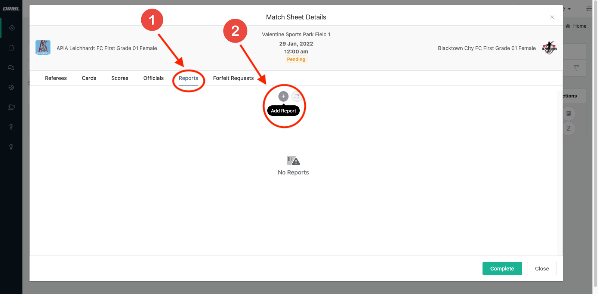Open the compass icon in sidebar
Screen dimensions: 598x294
coord(12,28)
